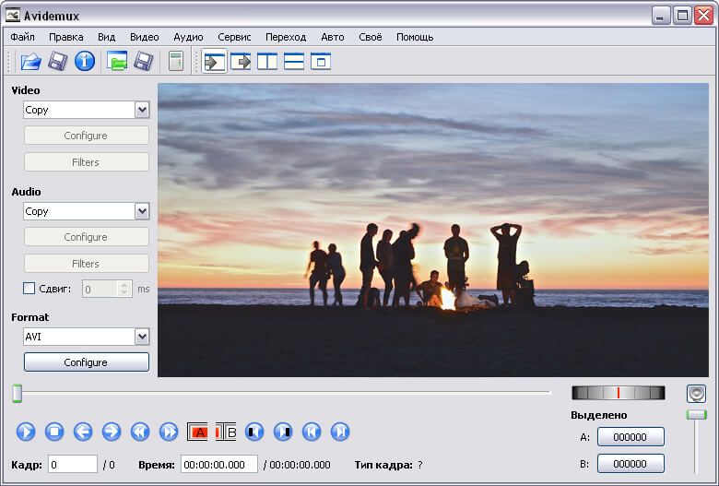Image resolution: width=719 pixels, height=486 pixels.
Task: Save project with the second floppy icon
Action: (144, 61)
